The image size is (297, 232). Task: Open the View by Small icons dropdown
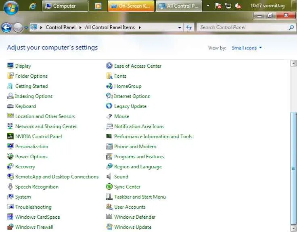[247, 48]
